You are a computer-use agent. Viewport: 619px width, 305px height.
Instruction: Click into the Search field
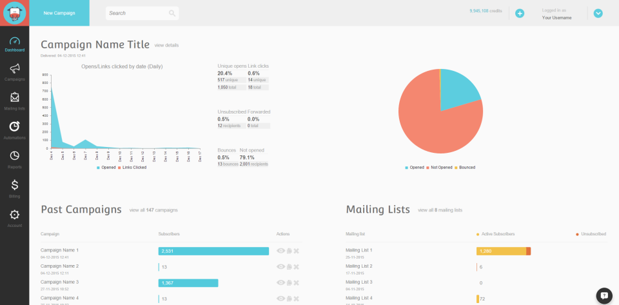pos(142,13)
